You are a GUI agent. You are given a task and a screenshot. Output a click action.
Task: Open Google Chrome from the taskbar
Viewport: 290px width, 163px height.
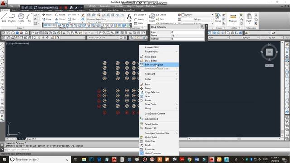pos(189,159)
